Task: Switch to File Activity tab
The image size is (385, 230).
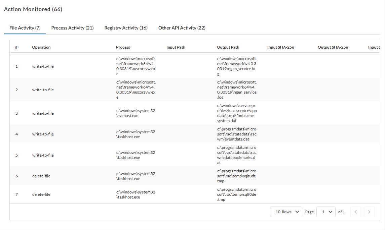Action: 25,28
